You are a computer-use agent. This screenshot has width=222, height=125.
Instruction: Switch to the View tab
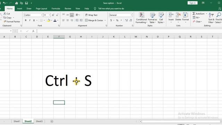(x=78, y=8)
